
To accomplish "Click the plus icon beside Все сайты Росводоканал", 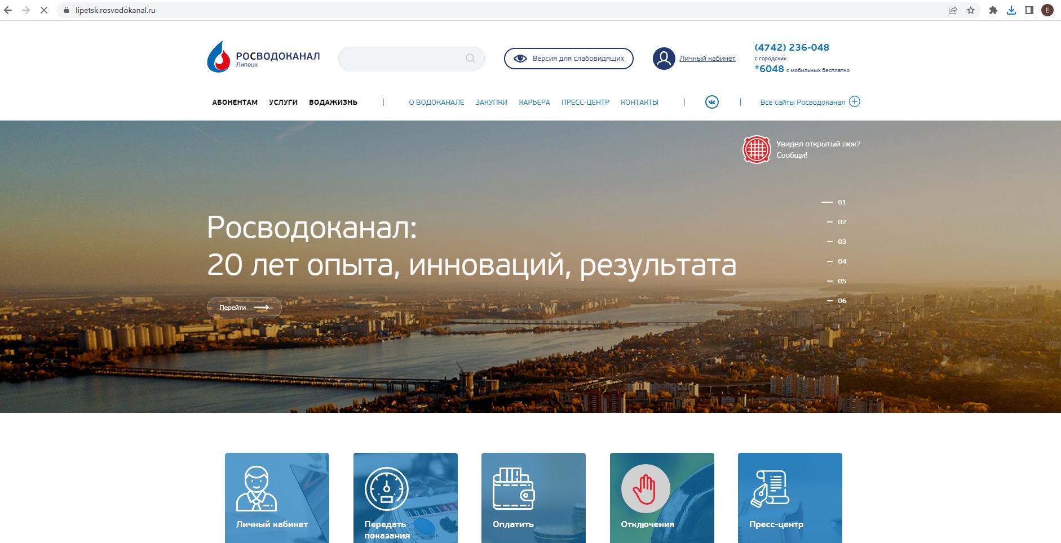I will [x=855, y=101].
